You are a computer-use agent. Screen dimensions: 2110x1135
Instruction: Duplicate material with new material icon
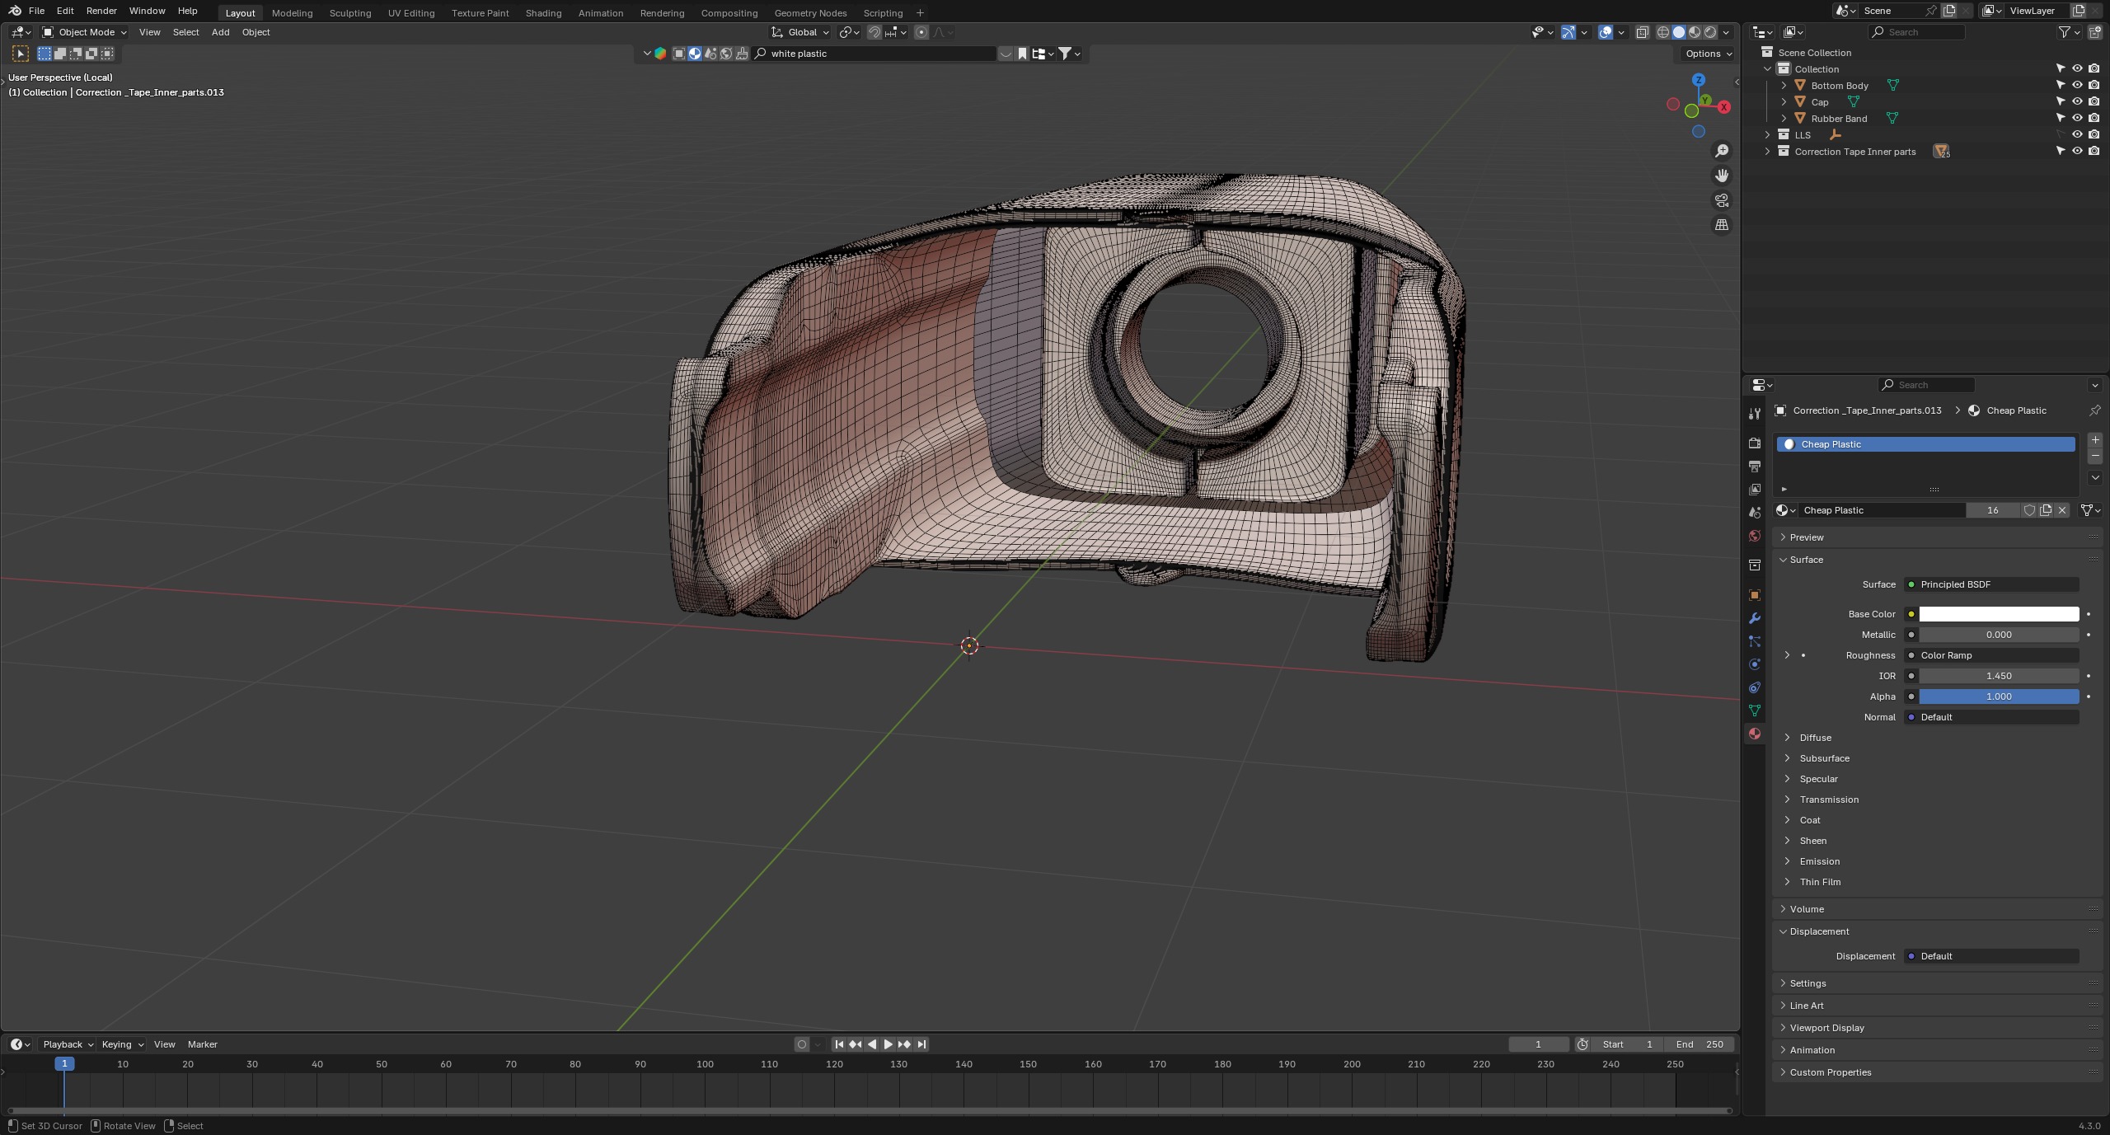pyautogui.click(x=2046, y=510)
